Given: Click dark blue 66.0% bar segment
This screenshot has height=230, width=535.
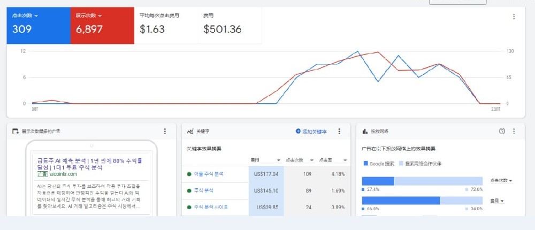Looking at the screenshot, I should (401, 201).
